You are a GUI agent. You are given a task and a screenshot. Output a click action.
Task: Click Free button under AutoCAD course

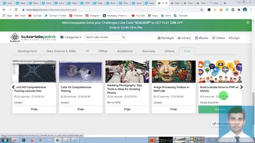pos(34,109)
